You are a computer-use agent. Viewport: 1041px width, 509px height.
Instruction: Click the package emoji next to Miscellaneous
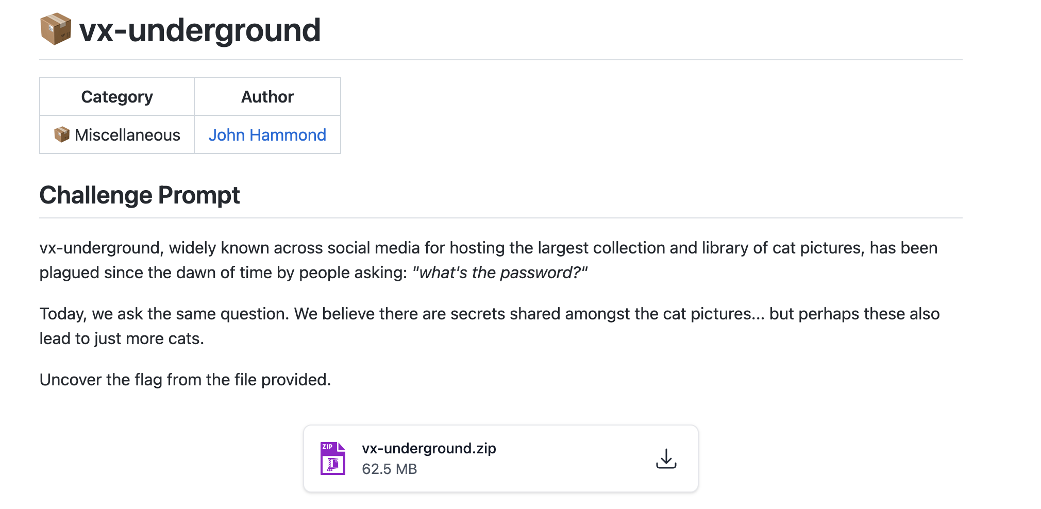tap(62, 135)
